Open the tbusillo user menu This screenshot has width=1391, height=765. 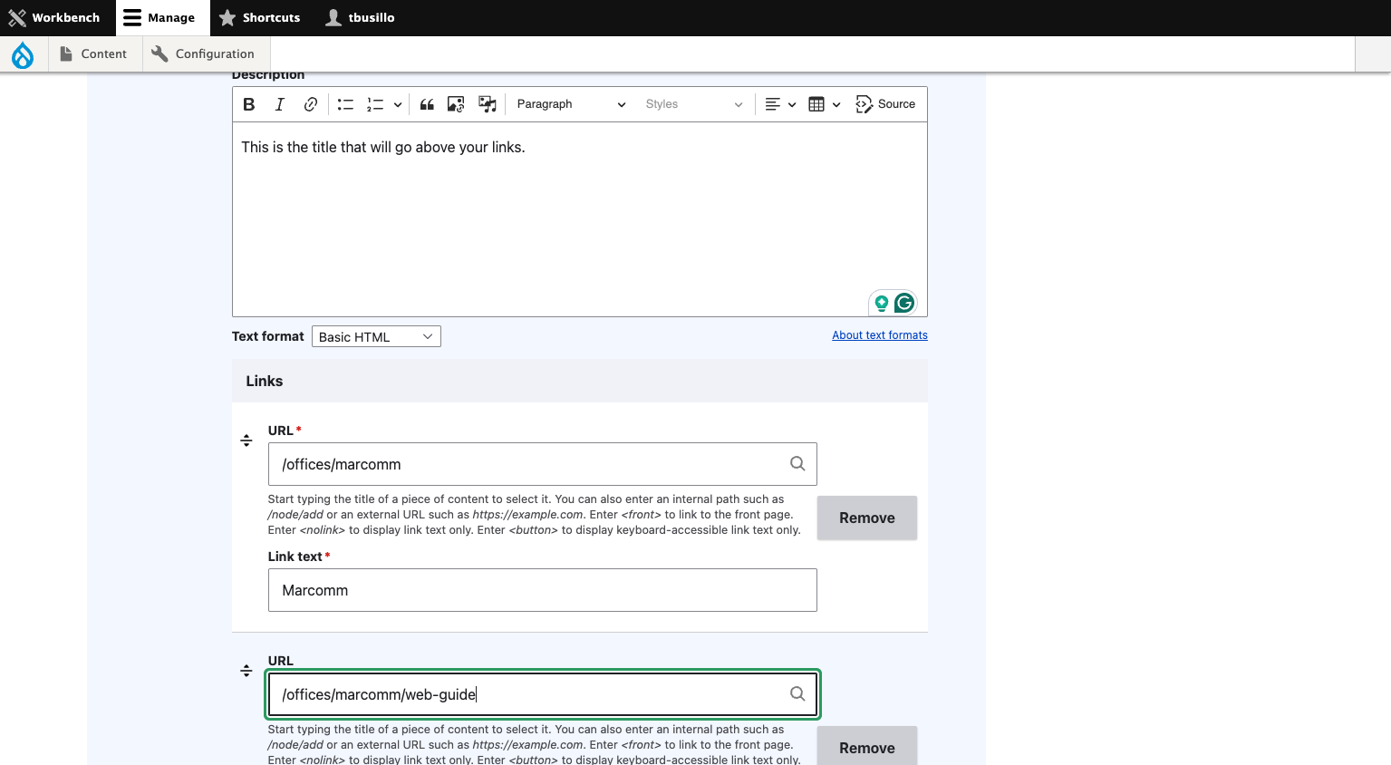tap(361, 18)
